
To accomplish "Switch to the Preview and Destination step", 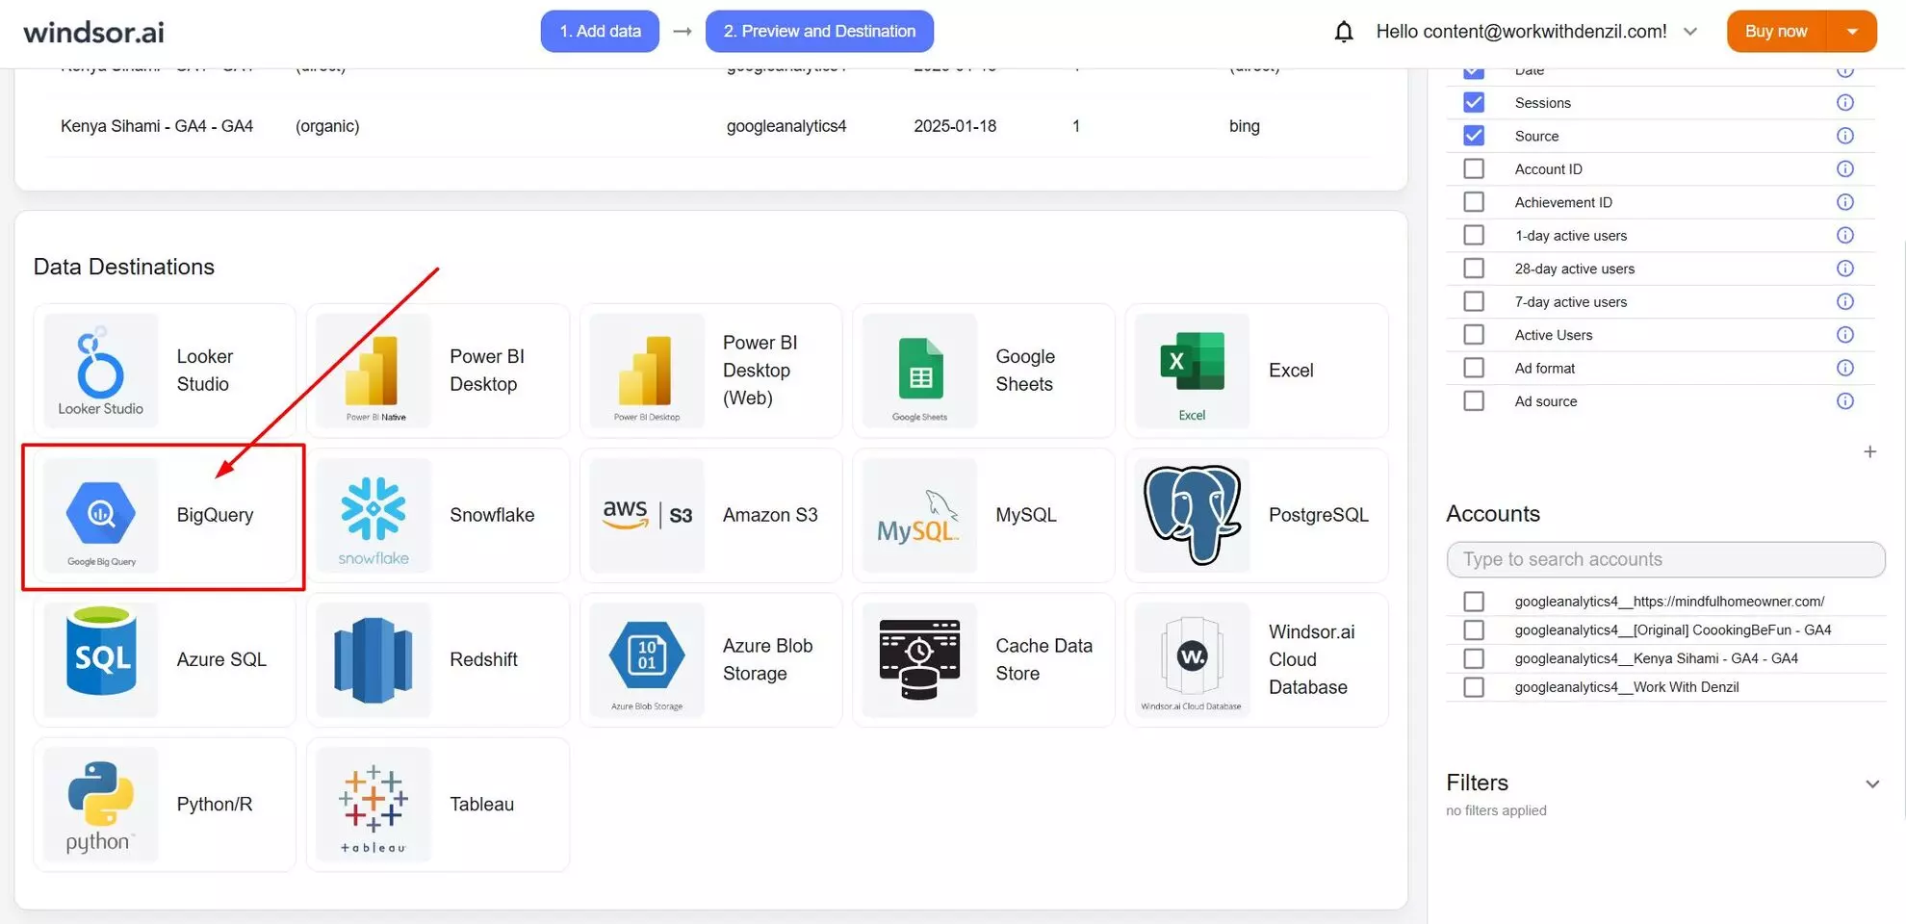I will pos(819,31).
